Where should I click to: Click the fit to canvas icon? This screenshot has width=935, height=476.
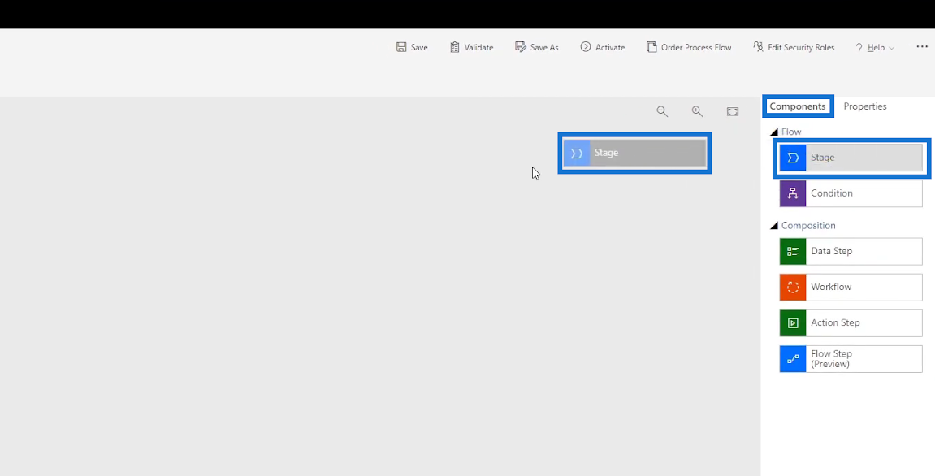click(x=732, y=111)
